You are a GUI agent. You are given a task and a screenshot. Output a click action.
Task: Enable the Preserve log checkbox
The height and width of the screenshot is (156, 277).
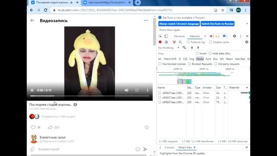click(x=188, y=42)
